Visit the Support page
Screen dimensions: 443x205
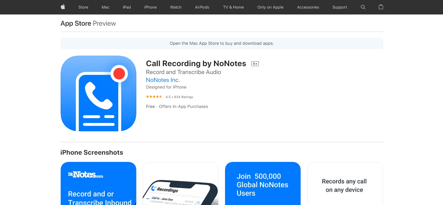point(340,7)
